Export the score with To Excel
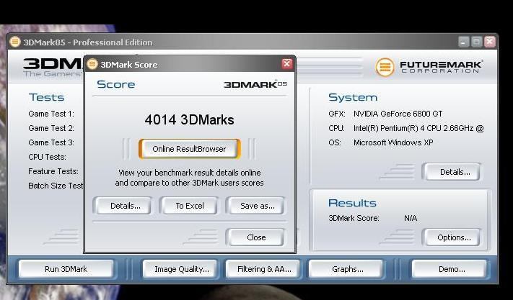 pos(190,206)
